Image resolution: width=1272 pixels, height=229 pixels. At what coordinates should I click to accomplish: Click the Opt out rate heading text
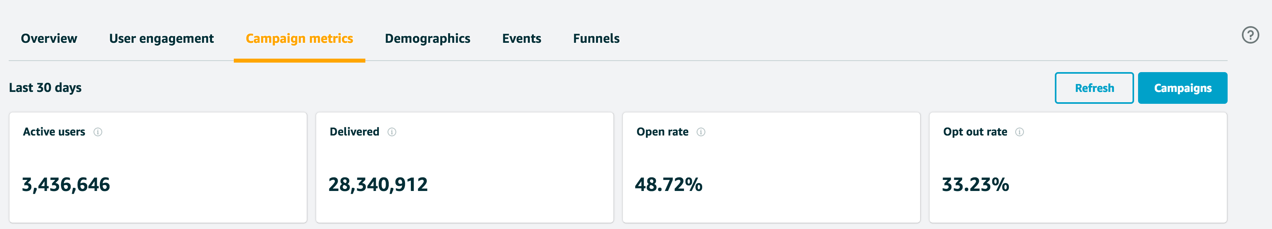[x=975, y=132]
